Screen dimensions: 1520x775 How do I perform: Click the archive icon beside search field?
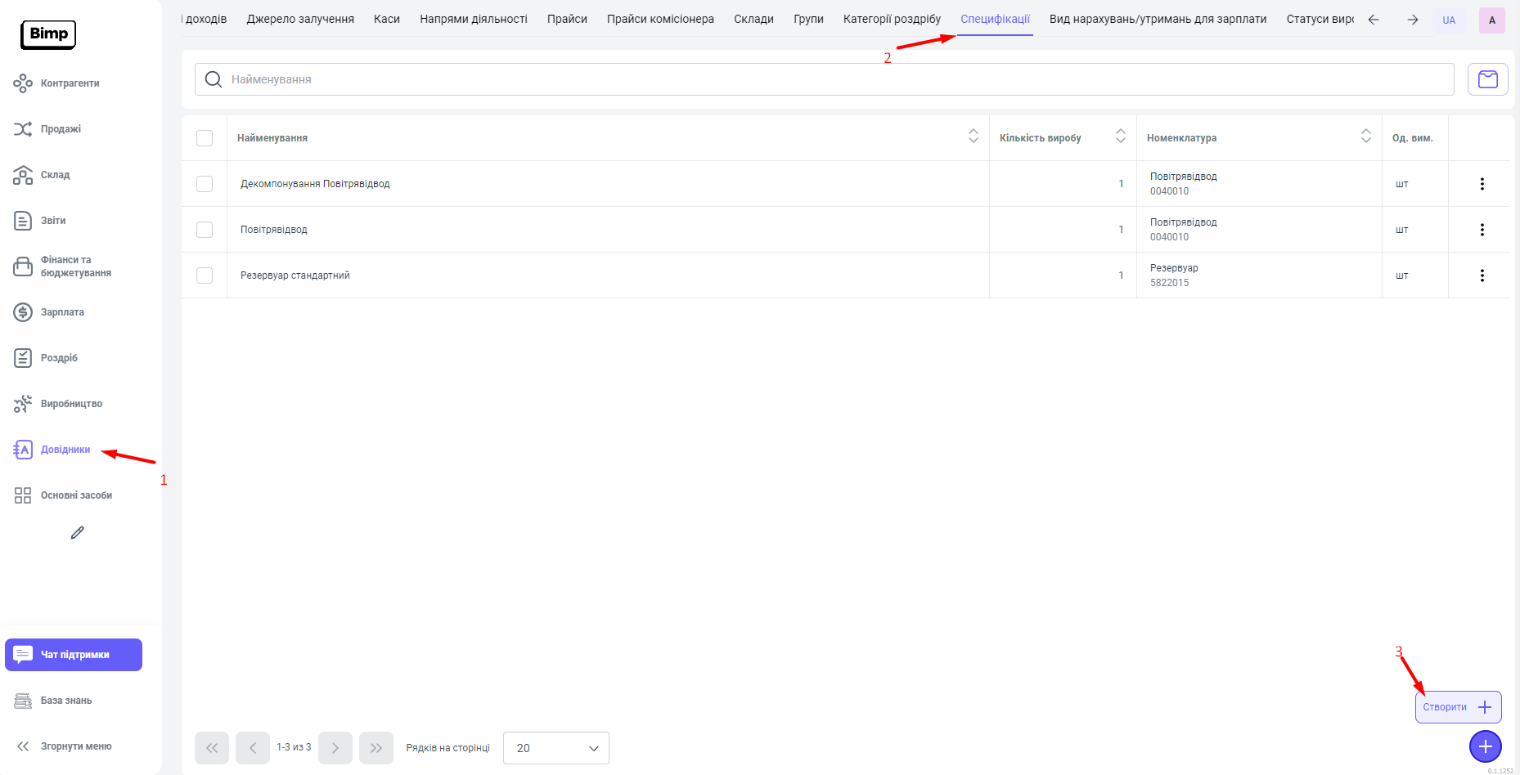[1487, 79]
